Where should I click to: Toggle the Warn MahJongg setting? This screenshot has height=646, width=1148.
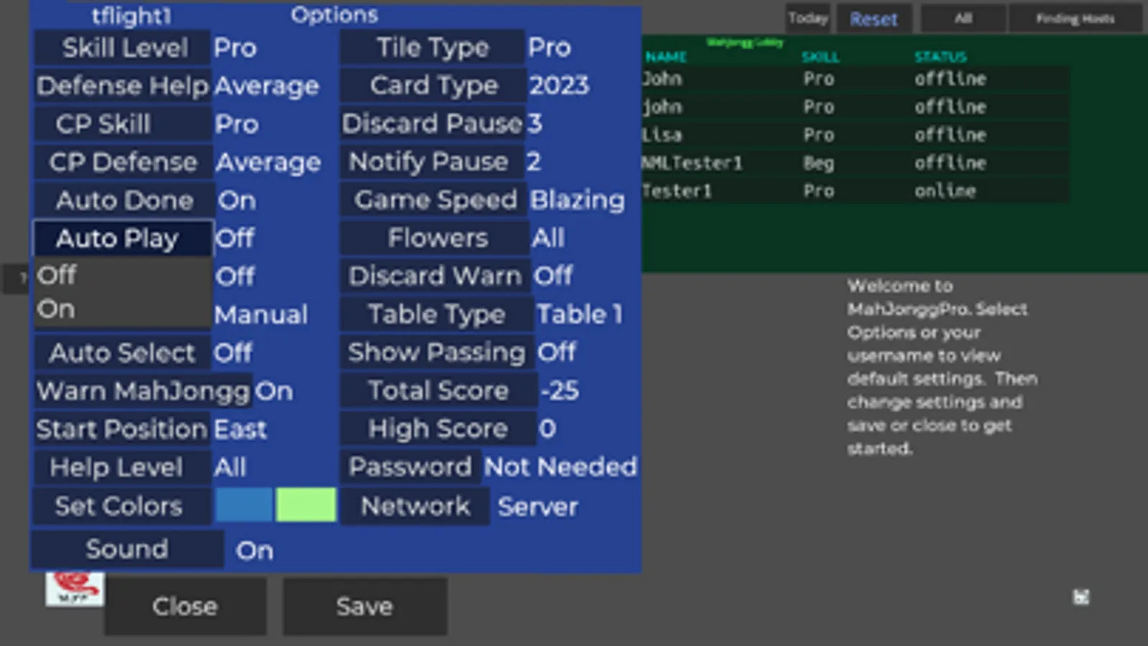coord(143,390)
